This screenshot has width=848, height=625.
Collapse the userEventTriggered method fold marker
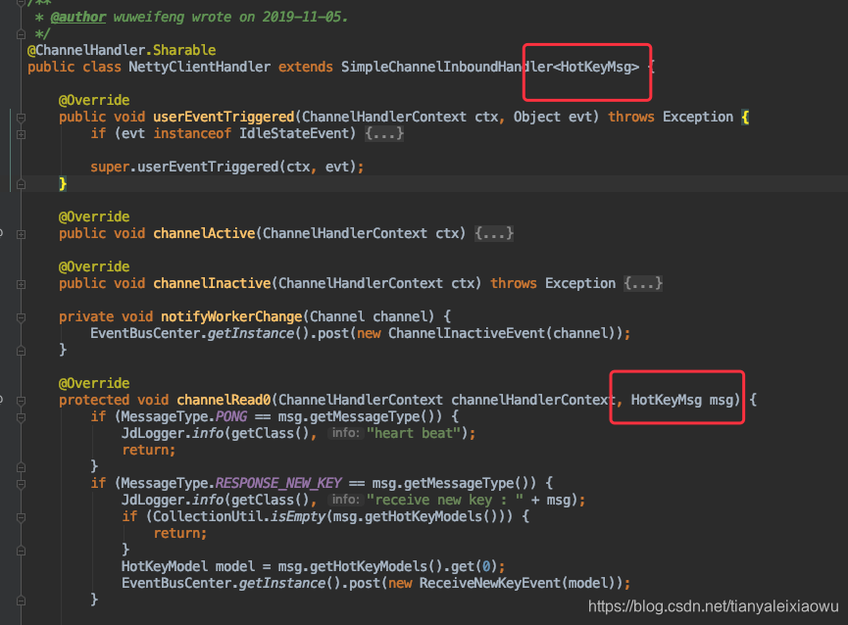tap(22, 118)
